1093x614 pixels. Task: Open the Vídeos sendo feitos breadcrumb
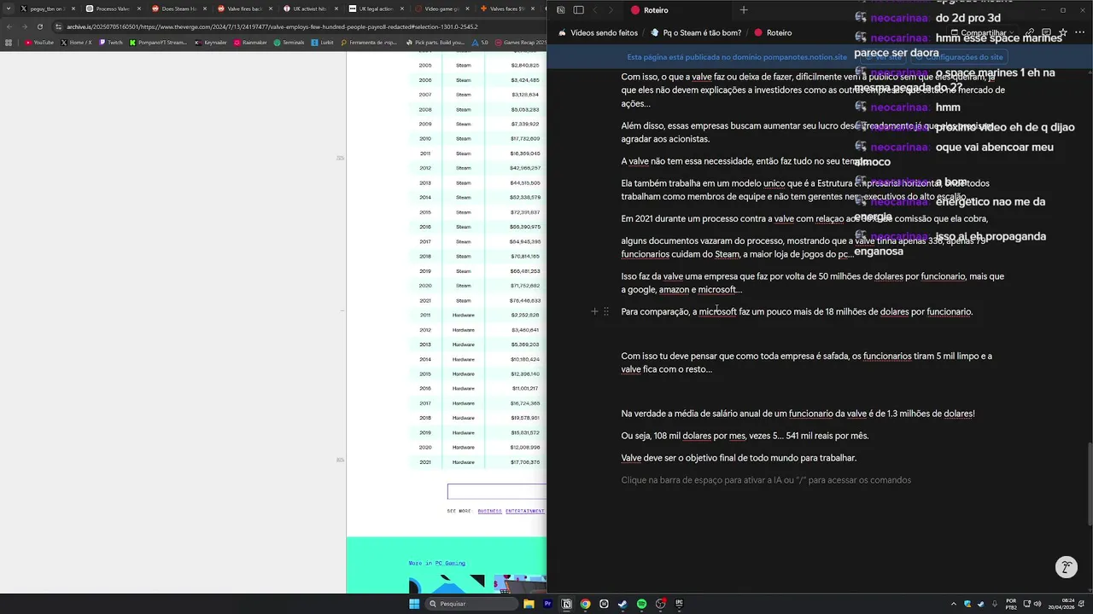[598, 33]
